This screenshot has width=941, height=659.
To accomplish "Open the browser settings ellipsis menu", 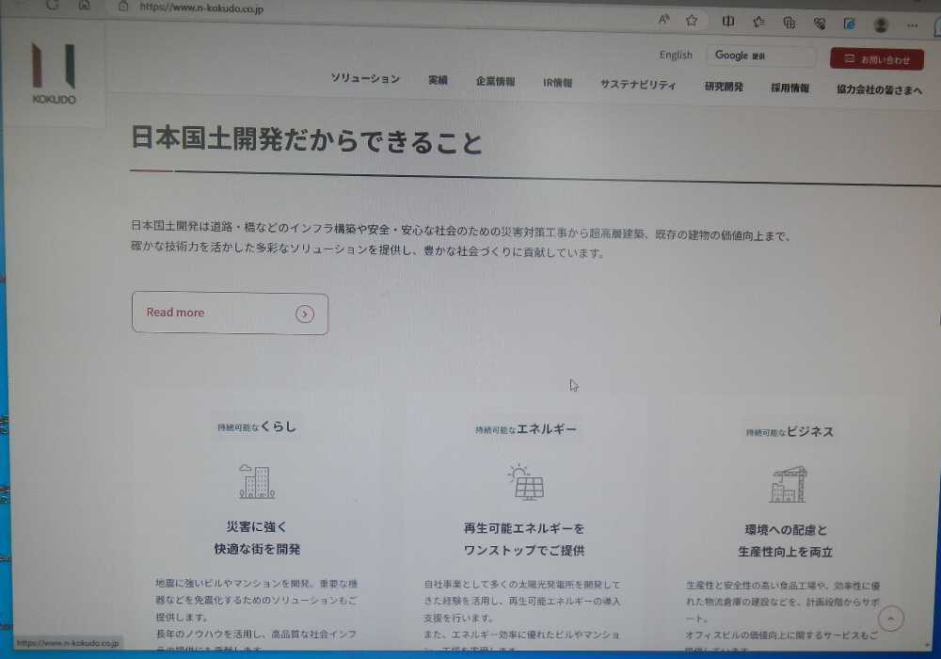I will click(912, 25).
